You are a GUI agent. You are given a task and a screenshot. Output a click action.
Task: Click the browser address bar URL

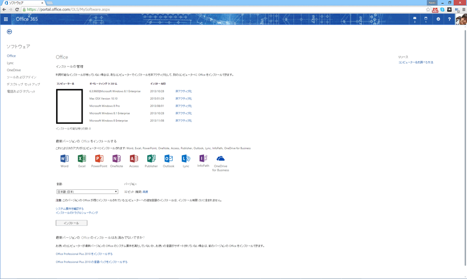[x=68, y=9]
